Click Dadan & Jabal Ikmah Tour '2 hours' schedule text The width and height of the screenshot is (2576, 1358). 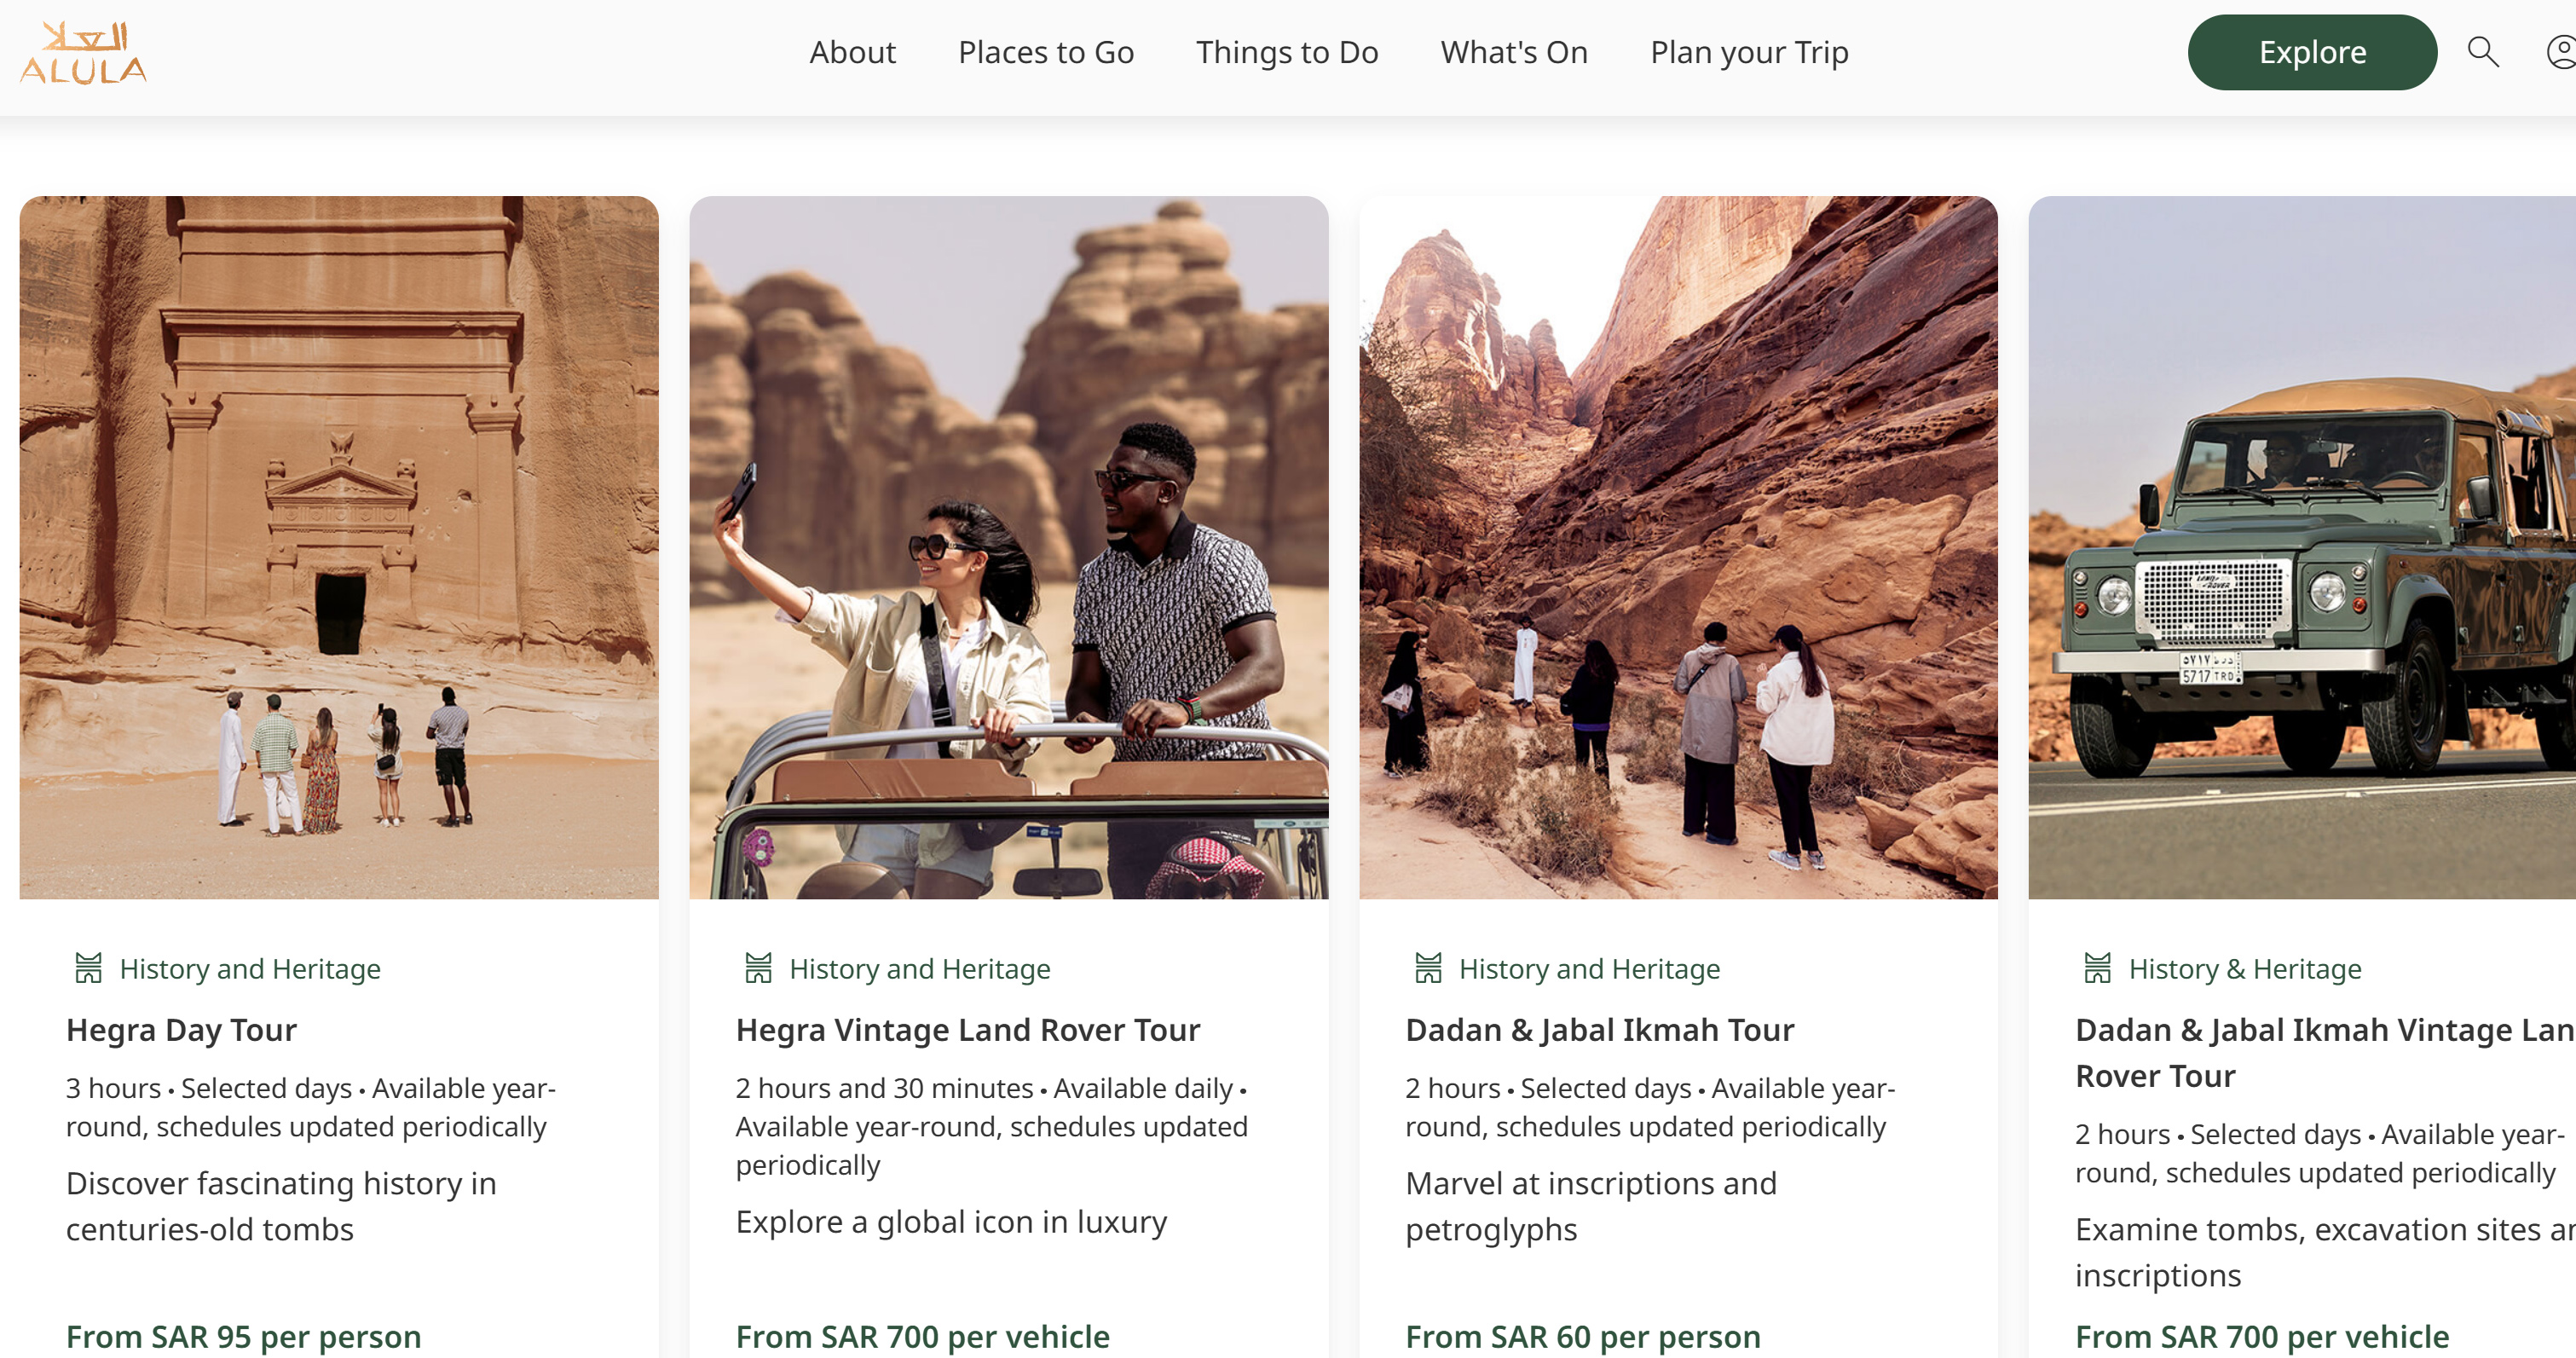[1650, 1107]
